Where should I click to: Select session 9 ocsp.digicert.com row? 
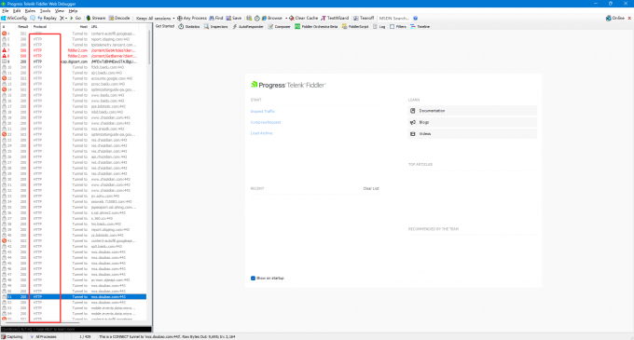pos(74,61)
